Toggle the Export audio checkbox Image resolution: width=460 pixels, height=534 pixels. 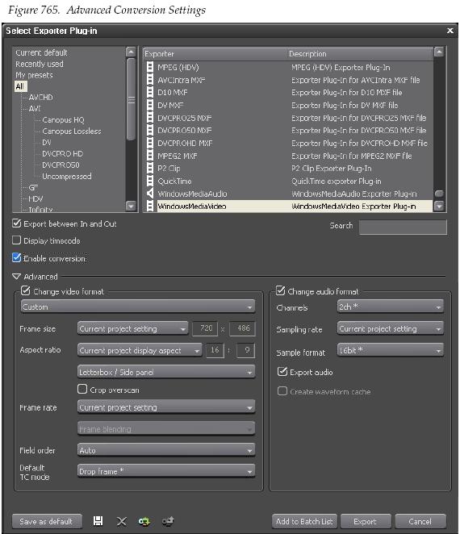point(282,371)
